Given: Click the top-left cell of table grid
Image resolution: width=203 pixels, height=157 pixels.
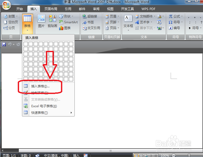Looking at the screenshot, I should click(x=26, y=44).
